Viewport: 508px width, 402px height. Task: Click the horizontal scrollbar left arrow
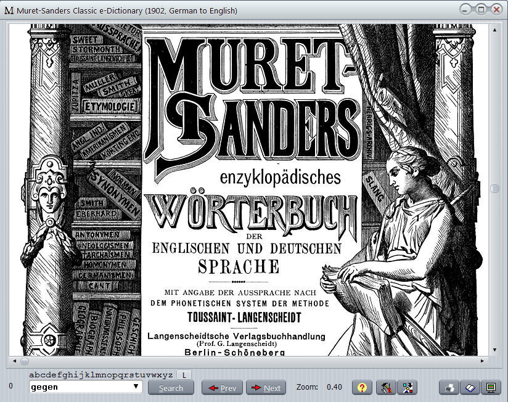14,361
